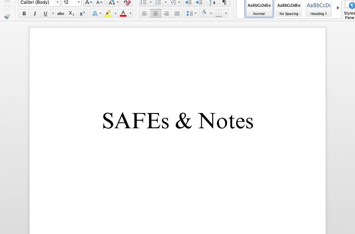Open underline style dropdown arrow
This screenshot has height=234, width=355.
pyautogui.click(x=53, y=14)
